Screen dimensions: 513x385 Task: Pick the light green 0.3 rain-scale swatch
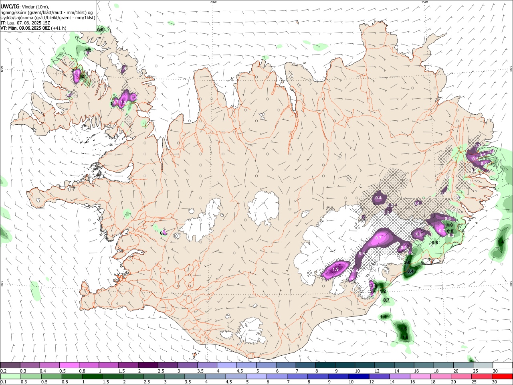(31, 376)
